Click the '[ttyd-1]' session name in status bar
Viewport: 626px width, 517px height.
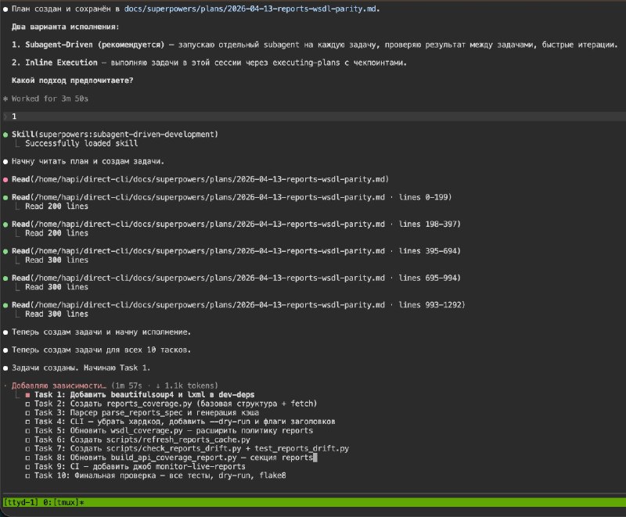(22, 501)
